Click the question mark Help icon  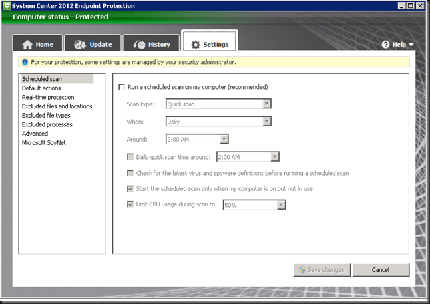coord(385,45)
